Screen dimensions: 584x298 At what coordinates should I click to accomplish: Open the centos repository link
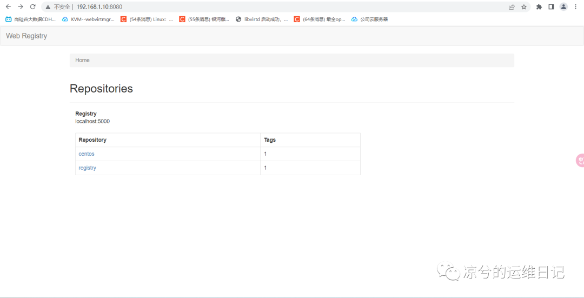tap(87, 154)
